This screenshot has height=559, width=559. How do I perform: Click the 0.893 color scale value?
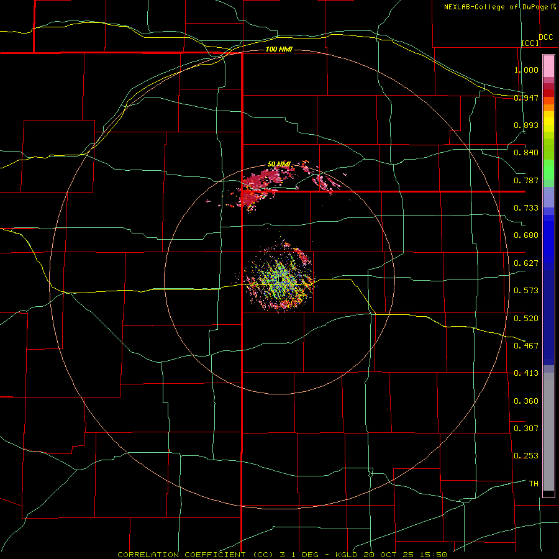(526, 125)
